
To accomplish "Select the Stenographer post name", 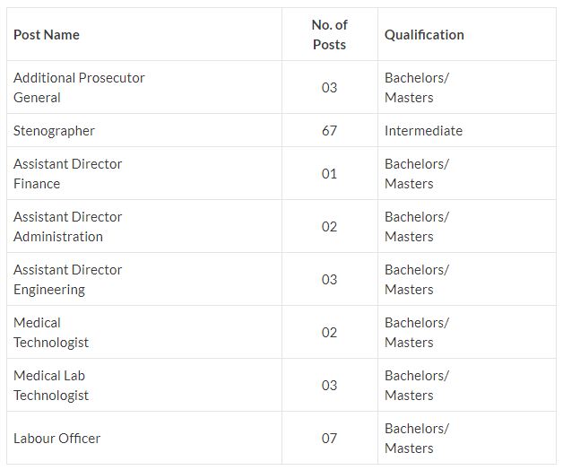I will coord(54,131).
